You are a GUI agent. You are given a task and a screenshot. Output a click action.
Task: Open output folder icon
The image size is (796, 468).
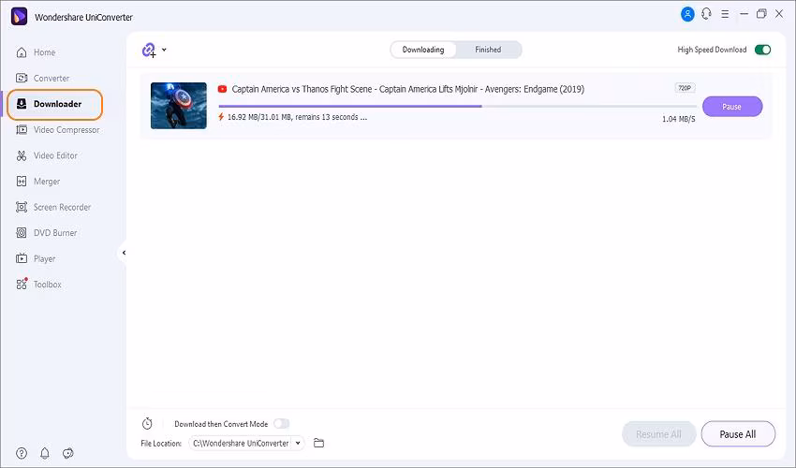[318, 443]
